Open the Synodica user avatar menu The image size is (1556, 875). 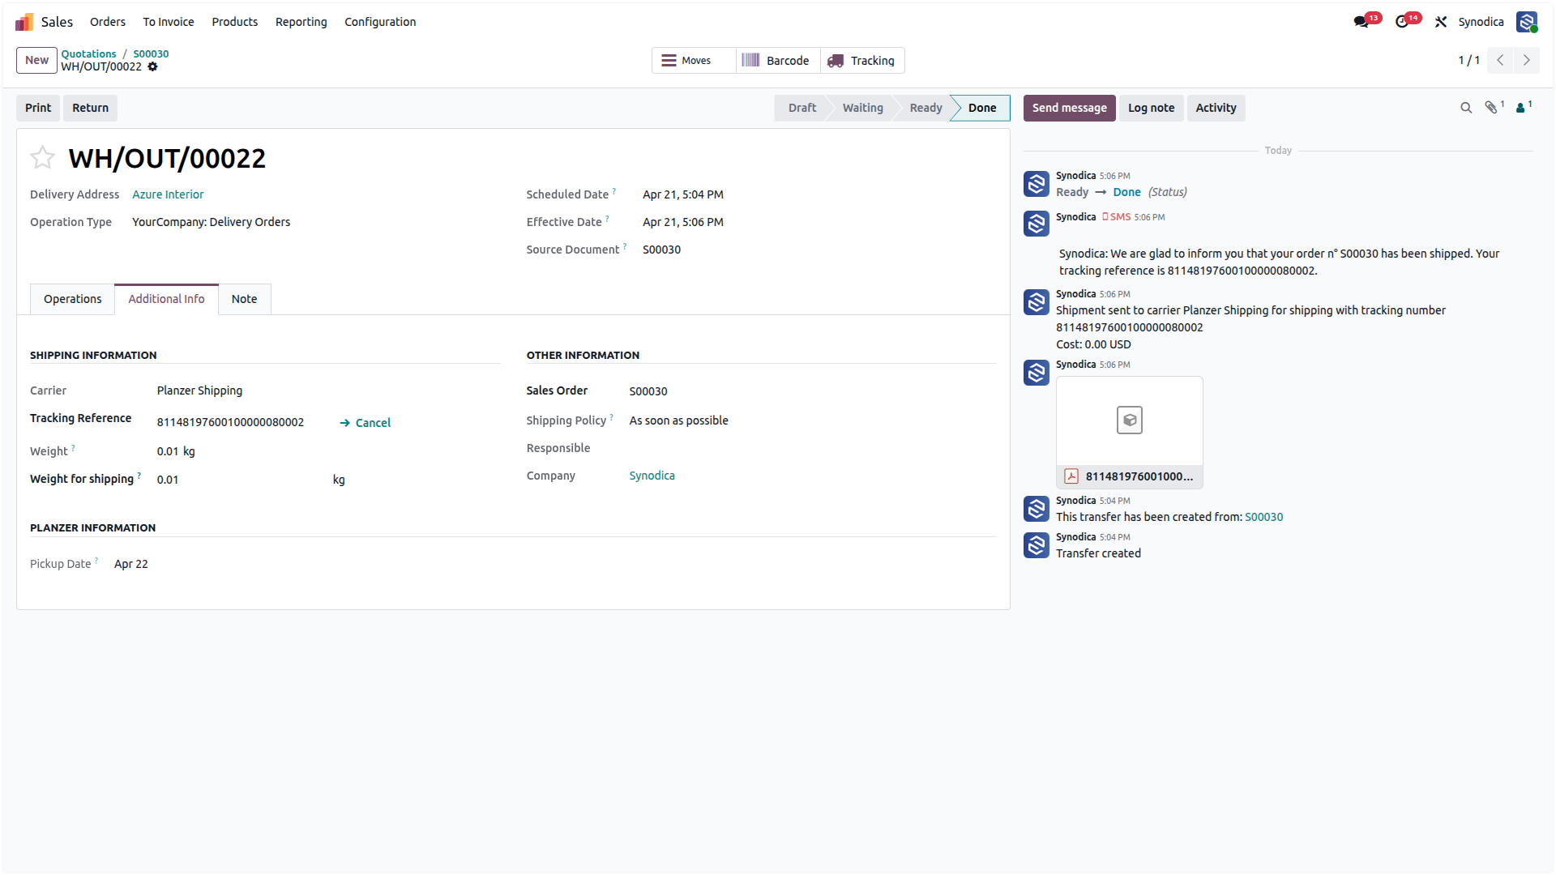tap(1527, 22)
